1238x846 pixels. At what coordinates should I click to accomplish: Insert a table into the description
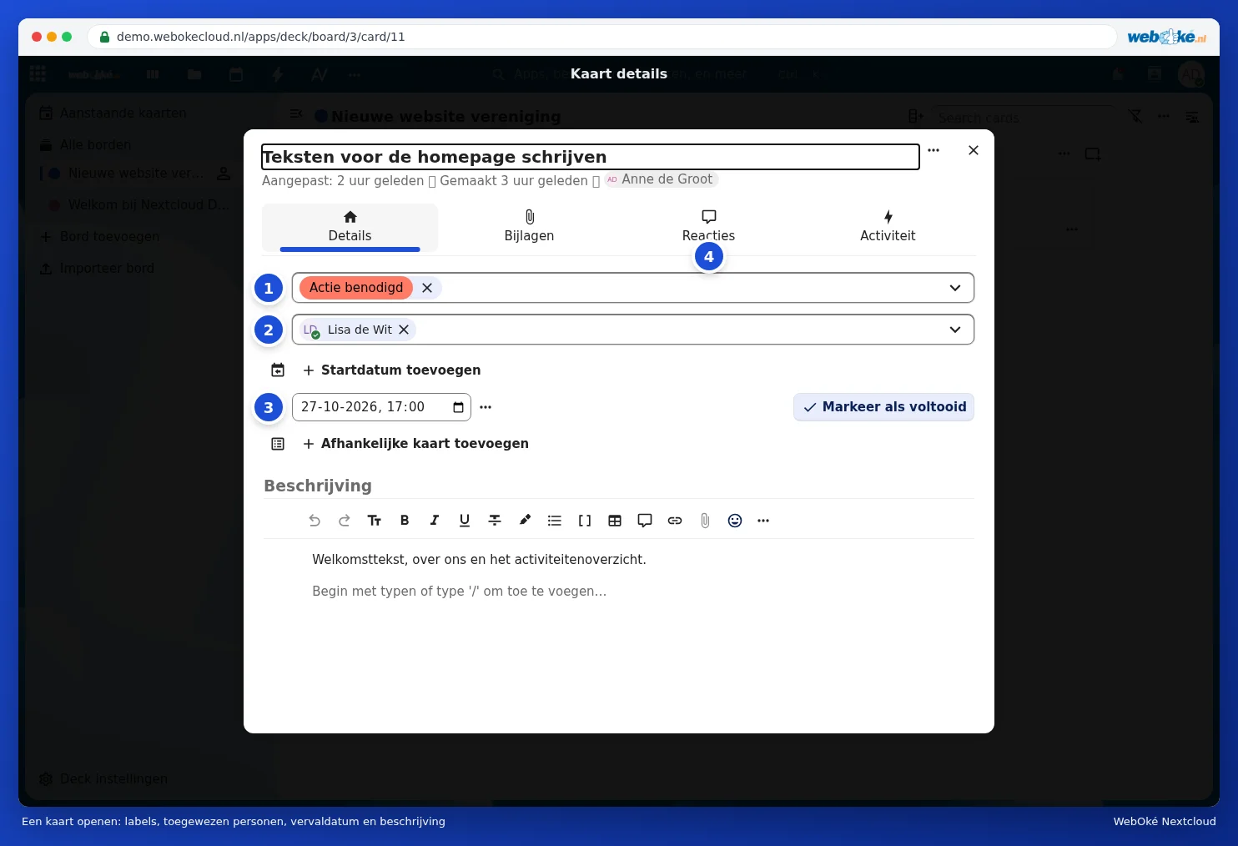pyautogui.click(x=615, y=521)
